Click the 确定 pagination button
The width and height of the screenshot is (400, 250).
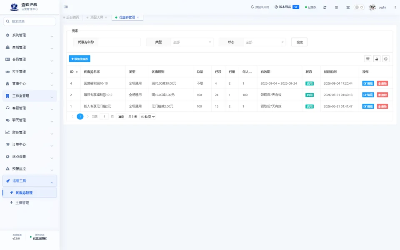pos(121,117)
